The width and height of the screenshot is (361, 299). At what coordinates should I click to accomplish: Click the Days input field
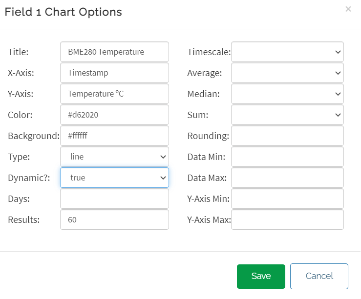[x=114, y=199]
